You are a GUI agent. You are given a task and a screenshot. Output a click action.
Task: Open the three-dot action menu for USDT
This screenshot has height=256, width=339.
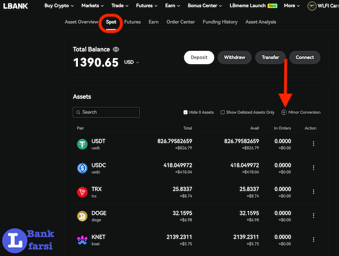tap(314, 144)
